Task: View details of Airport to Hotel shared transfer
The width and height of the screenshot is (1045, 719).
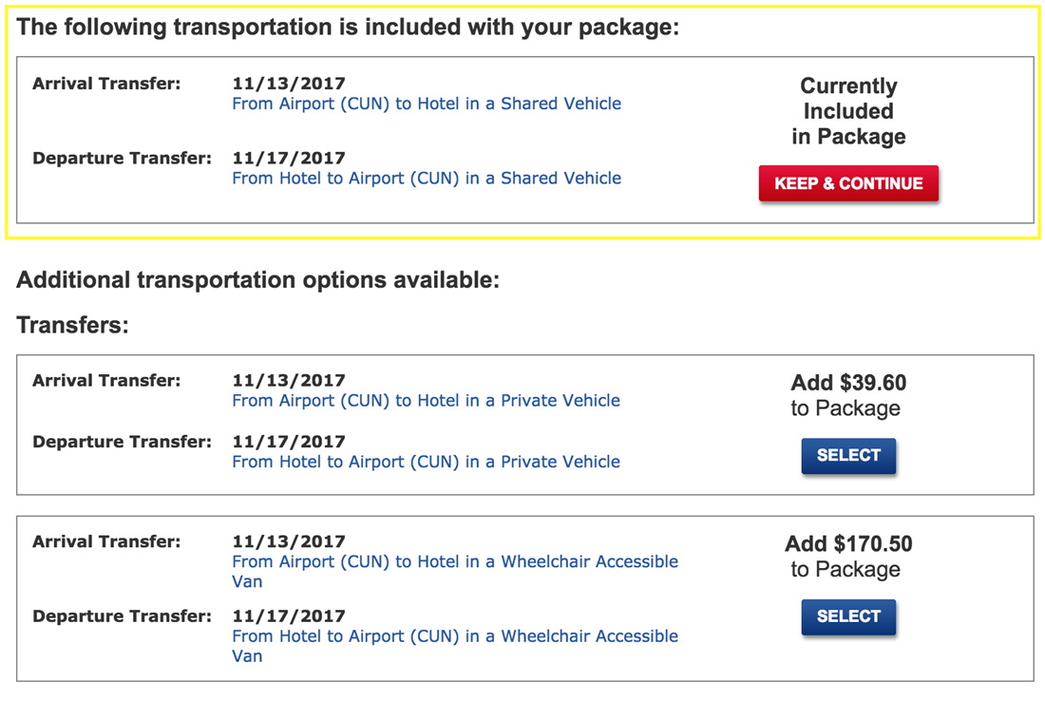Action: 427,104
